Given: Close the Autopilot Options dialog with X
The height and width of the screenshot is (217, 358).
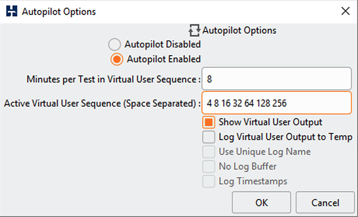Looking at the screenshot, I should (x=345, y=11).
